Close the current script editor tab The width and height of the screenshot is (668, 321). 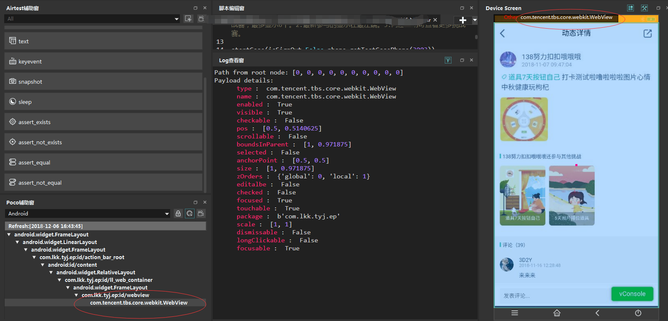435,20
